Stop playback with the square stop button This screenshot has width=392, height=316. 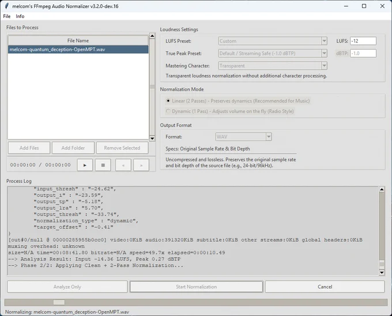pos(103,165)
